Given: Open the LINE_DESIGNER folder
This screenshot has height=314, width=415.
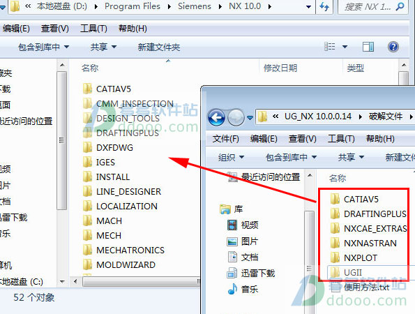Looking at the screenshot, I should point(122,191).
